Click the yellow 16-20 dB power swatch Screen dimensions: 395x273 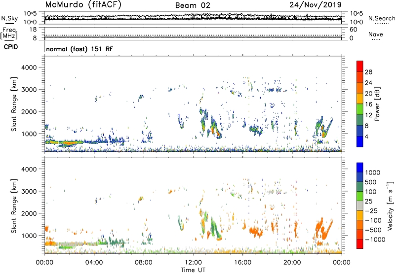[360, 98]
